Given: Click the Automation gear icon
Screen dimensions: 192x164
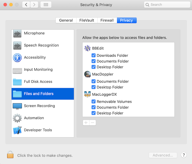Looking at the screenshot, I should (x=17, y=118).
